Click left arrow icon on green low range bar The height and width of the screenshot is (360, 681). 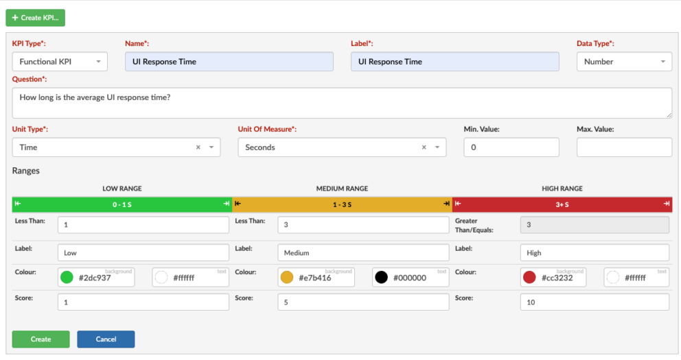[x=18, y=204]
